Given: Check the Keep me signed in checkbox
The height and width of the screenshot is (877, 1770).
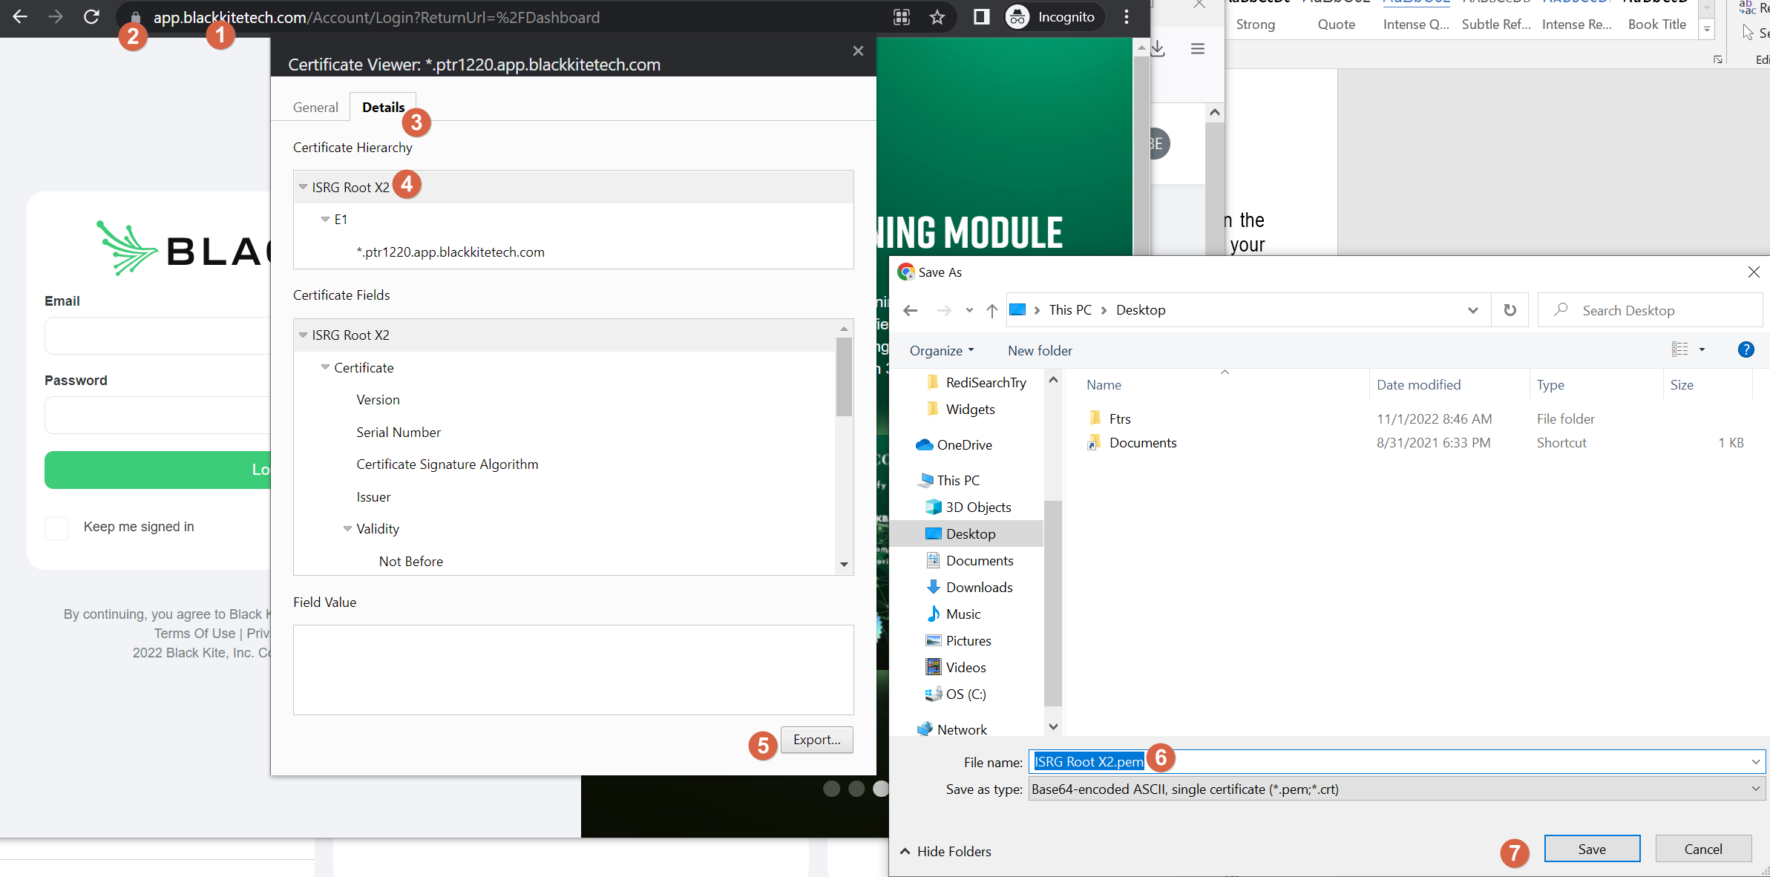Looking at the screenshot, I should point(57,528).
